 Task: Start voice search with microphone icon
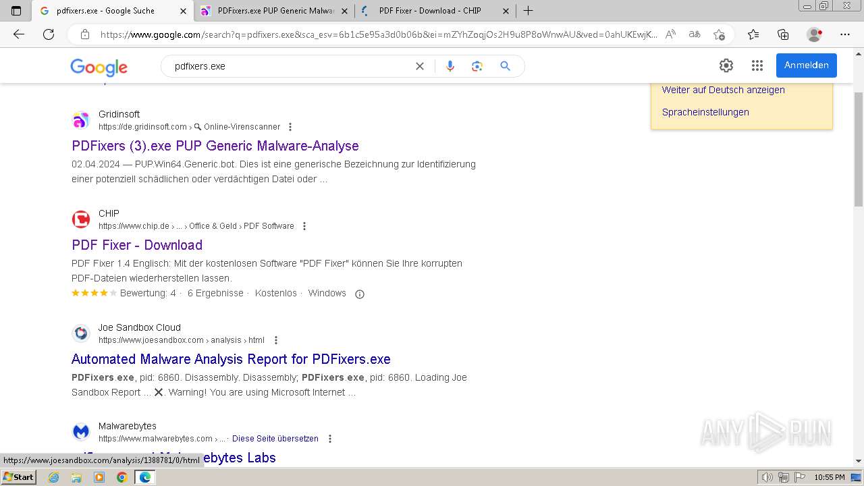[x=450, y=66]
